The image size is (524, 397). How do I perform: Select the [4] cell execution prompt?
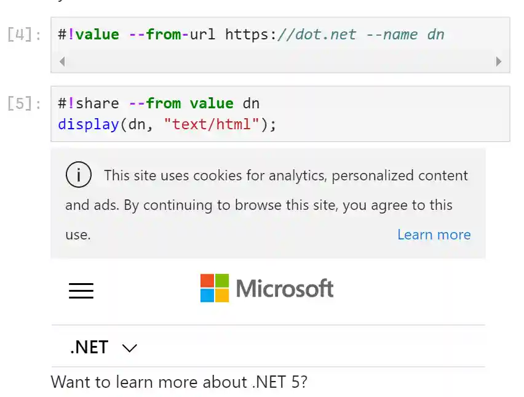(x=24, y=34)
